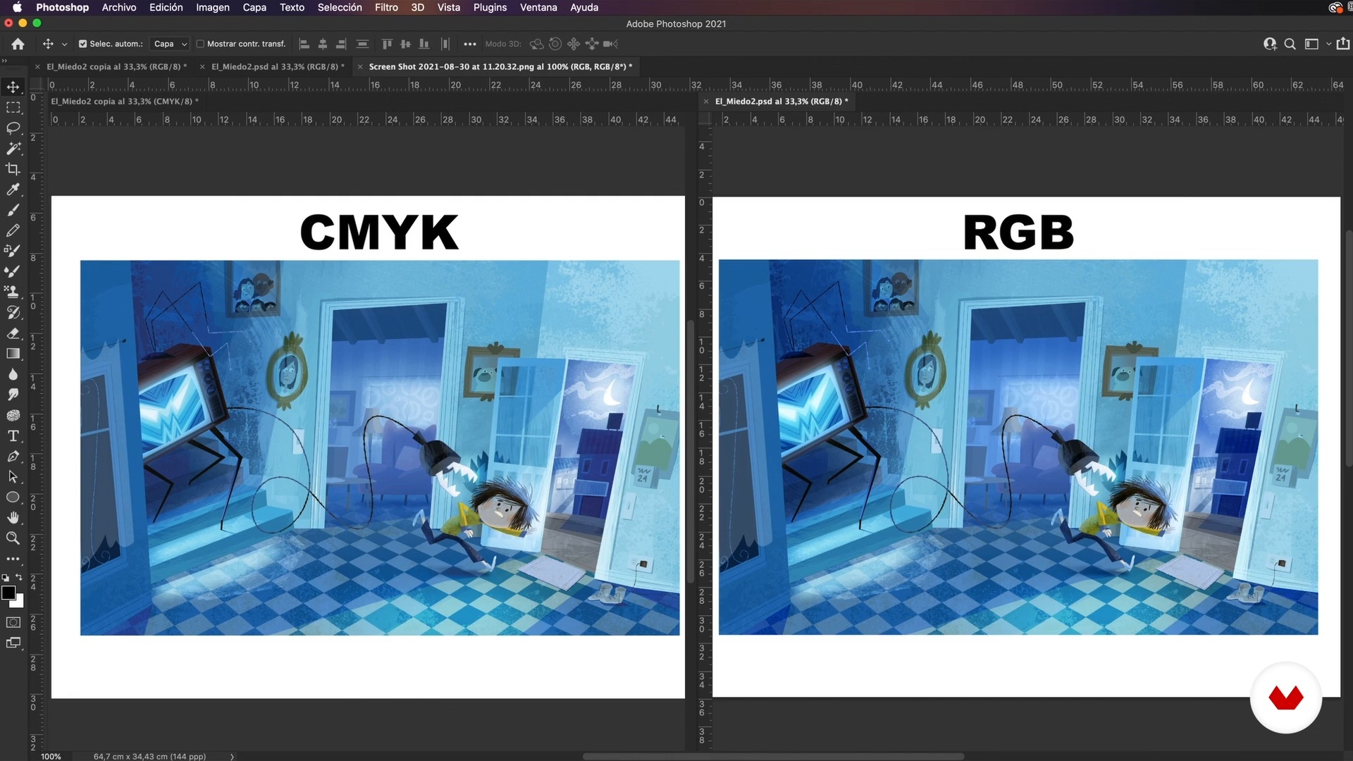Select the Zoom magnifier tool
Screen dimensions: 1353x761
point(13,538)
